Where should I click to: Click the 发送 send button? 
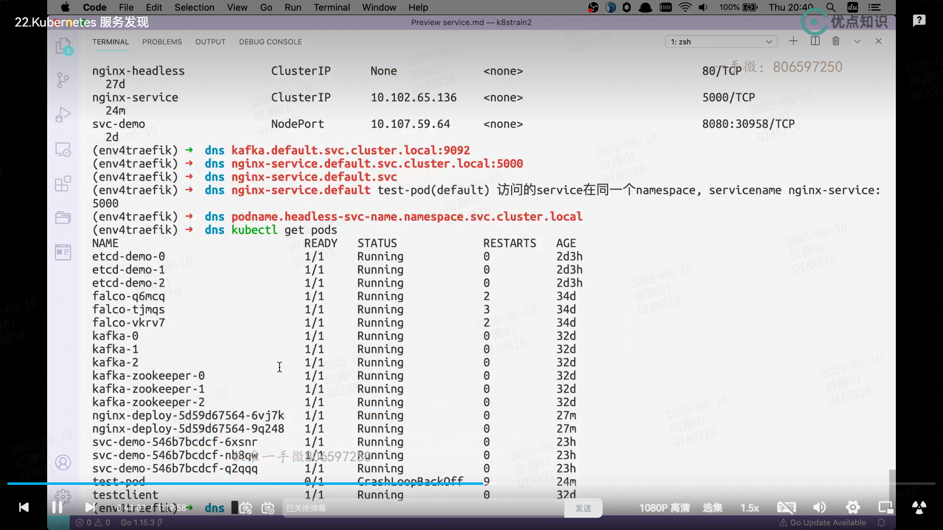click(x=583, y=508)
